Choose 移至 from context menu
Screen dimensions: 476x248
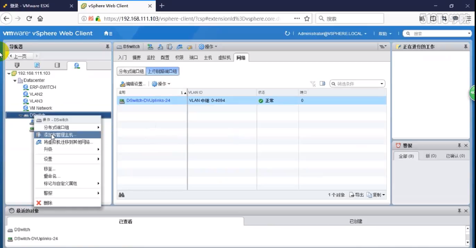(68, 169)
